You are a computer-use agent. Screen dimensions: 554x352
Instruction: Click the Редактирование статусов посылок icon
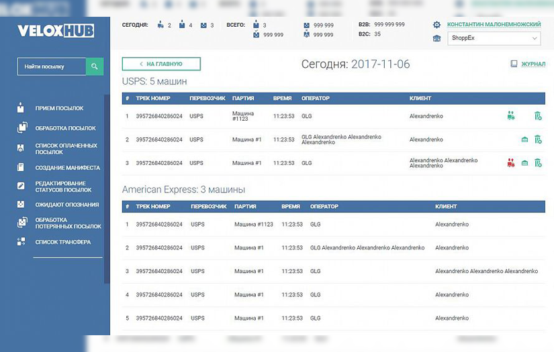tap(21, 186)
